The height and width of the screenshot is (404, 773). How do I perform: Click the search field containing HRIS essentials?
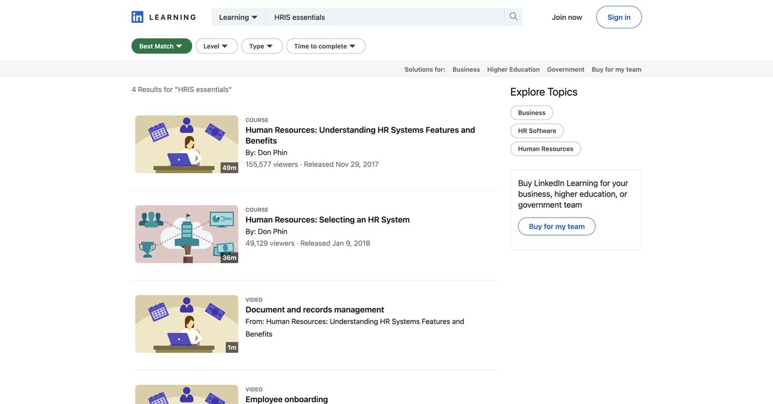coord(385,17)
